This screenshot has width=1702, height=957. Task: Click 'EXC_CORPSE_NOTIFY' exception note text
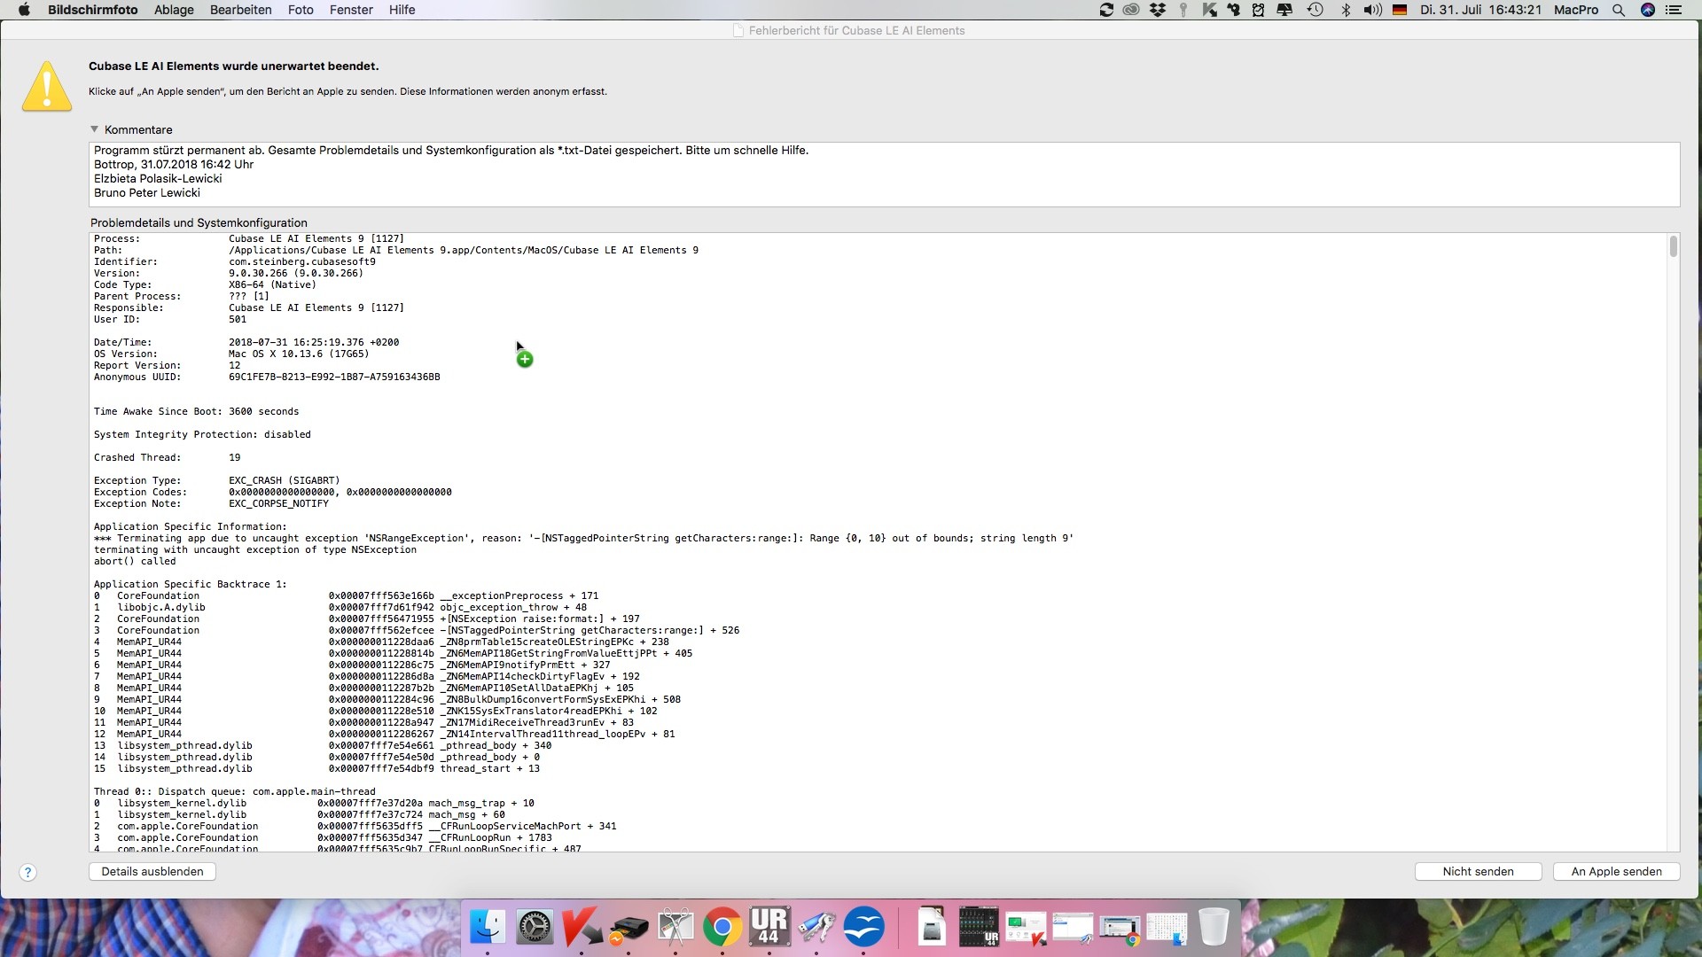tap(278, 504)
